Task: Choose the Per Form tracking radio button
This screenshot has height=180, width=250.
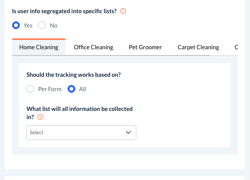Action: 30,89
